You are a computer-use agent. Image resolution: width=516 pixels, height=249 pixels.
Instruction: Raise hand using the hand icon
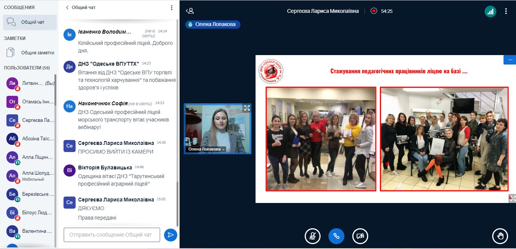500,236
